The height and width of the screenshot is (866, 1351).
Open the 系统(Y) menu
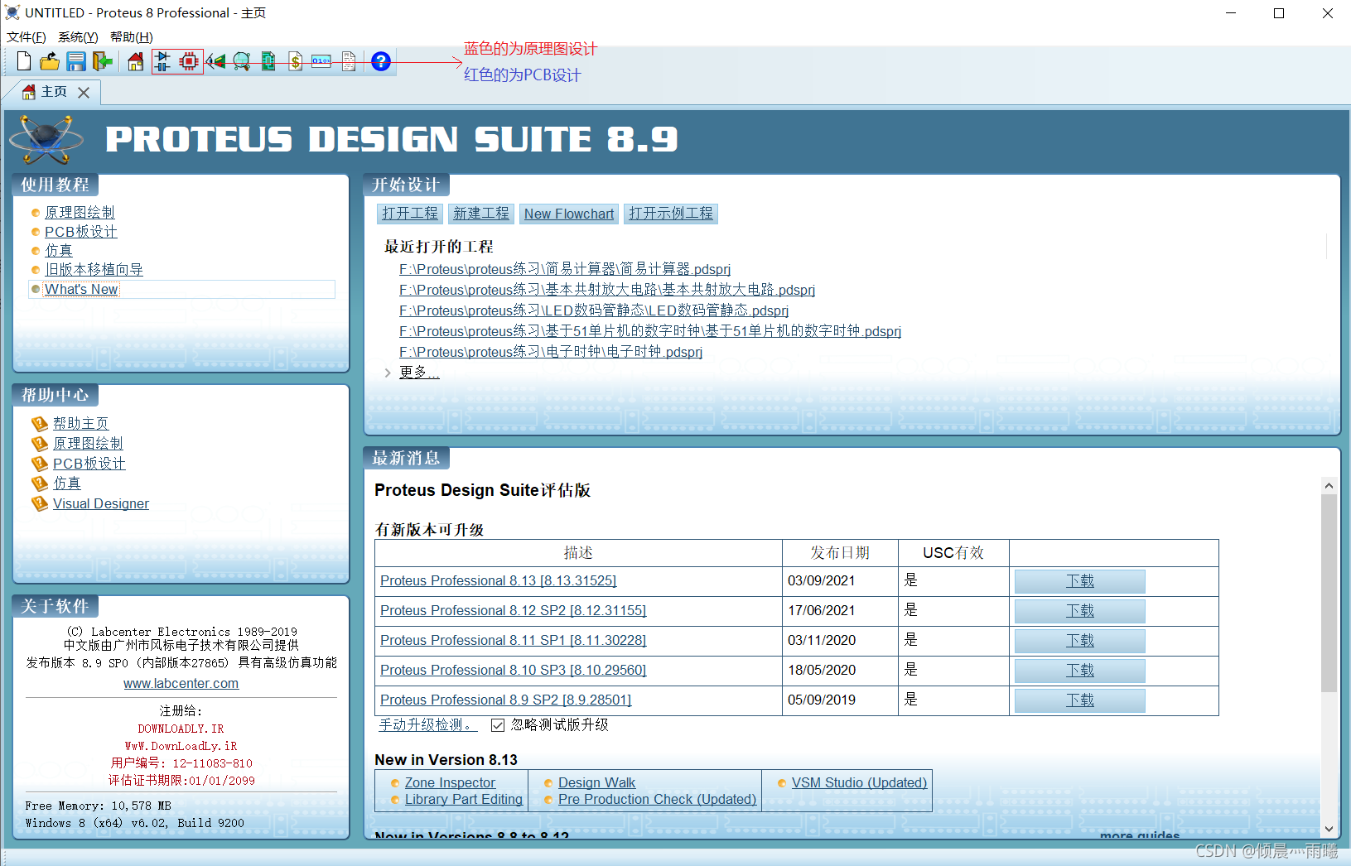pyautogui.click(x=78, y=37)
